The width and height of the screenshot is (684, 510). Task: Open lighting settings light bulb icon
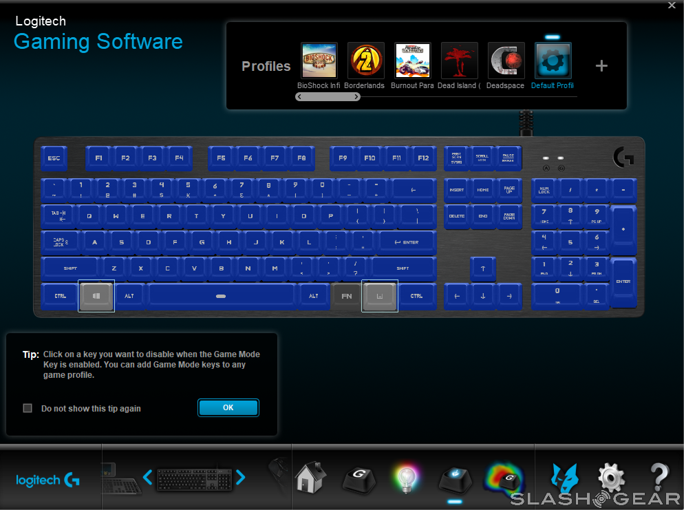pos(406,479)
